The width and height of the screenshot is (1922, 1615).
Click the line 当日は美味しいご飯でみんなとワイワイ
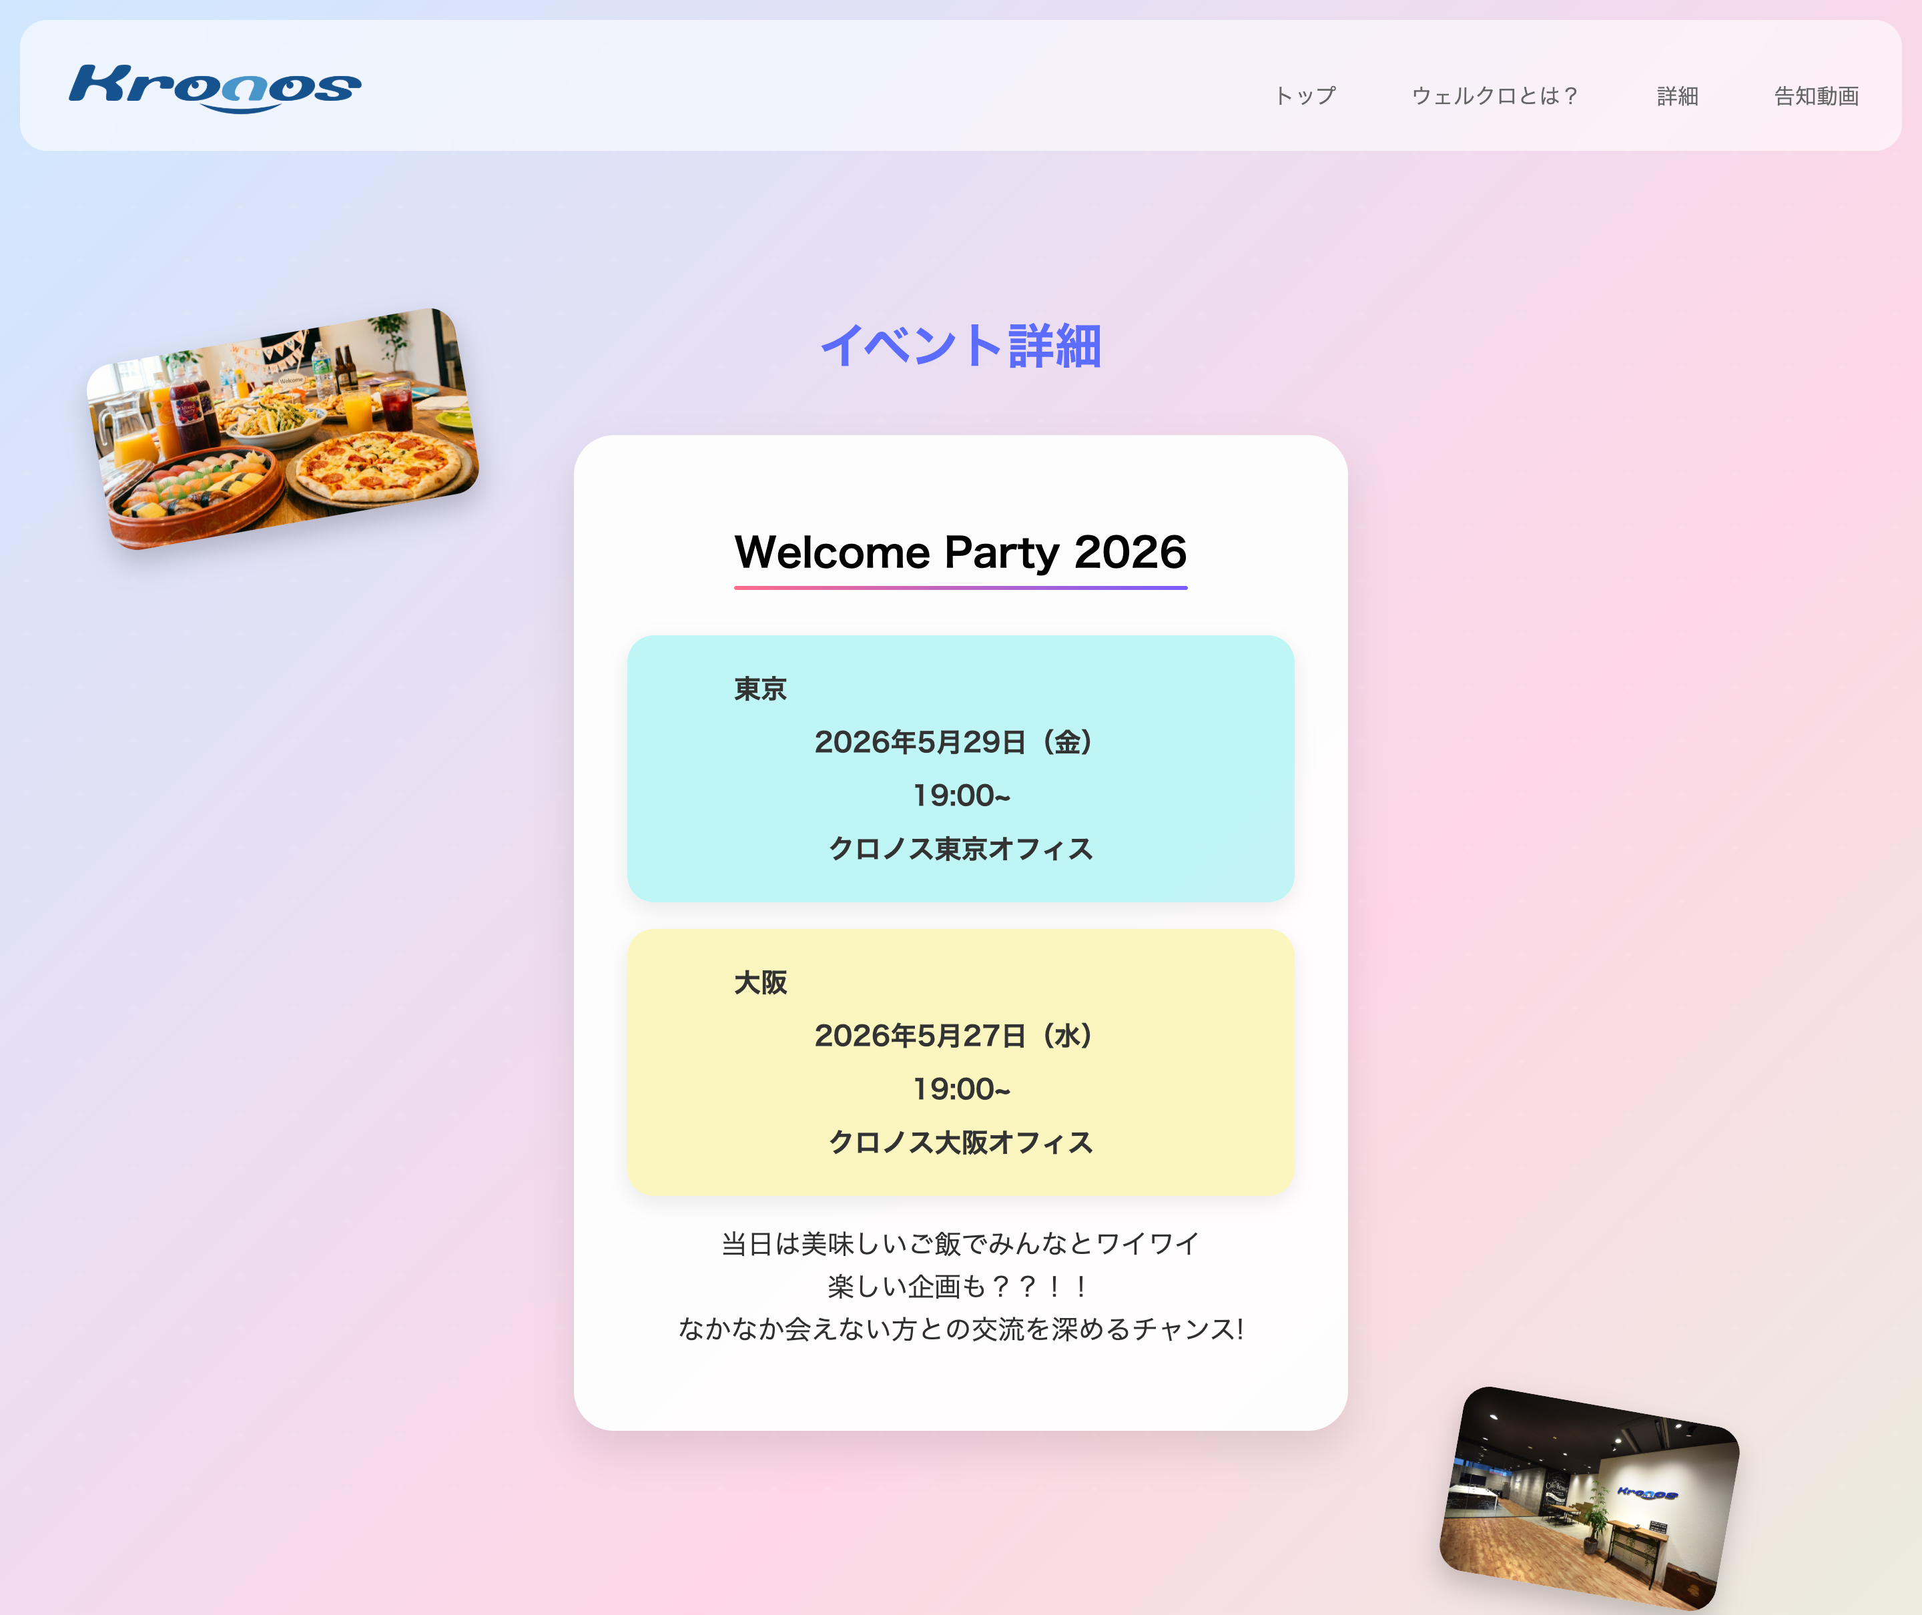960,1243
